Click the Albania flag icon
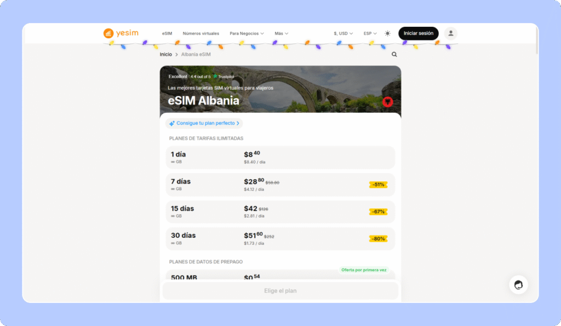 tap(387, 102)
